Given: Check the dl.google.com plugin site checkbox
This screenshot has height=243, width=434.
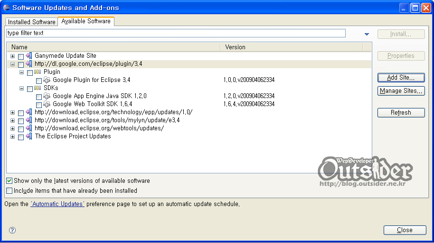Looking at the screenshot, I should click(21, 64).
